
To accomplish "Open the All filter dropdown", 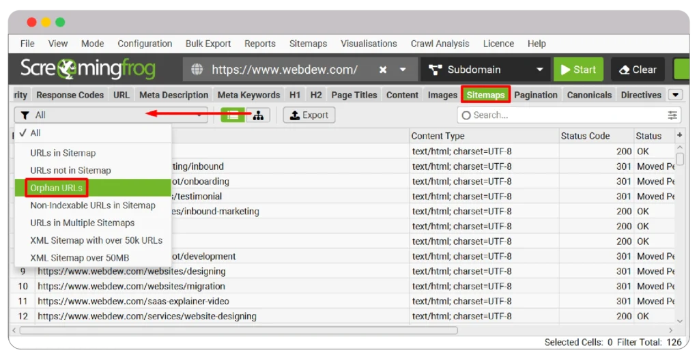I will pyautogui.click(x=111, y=115).
